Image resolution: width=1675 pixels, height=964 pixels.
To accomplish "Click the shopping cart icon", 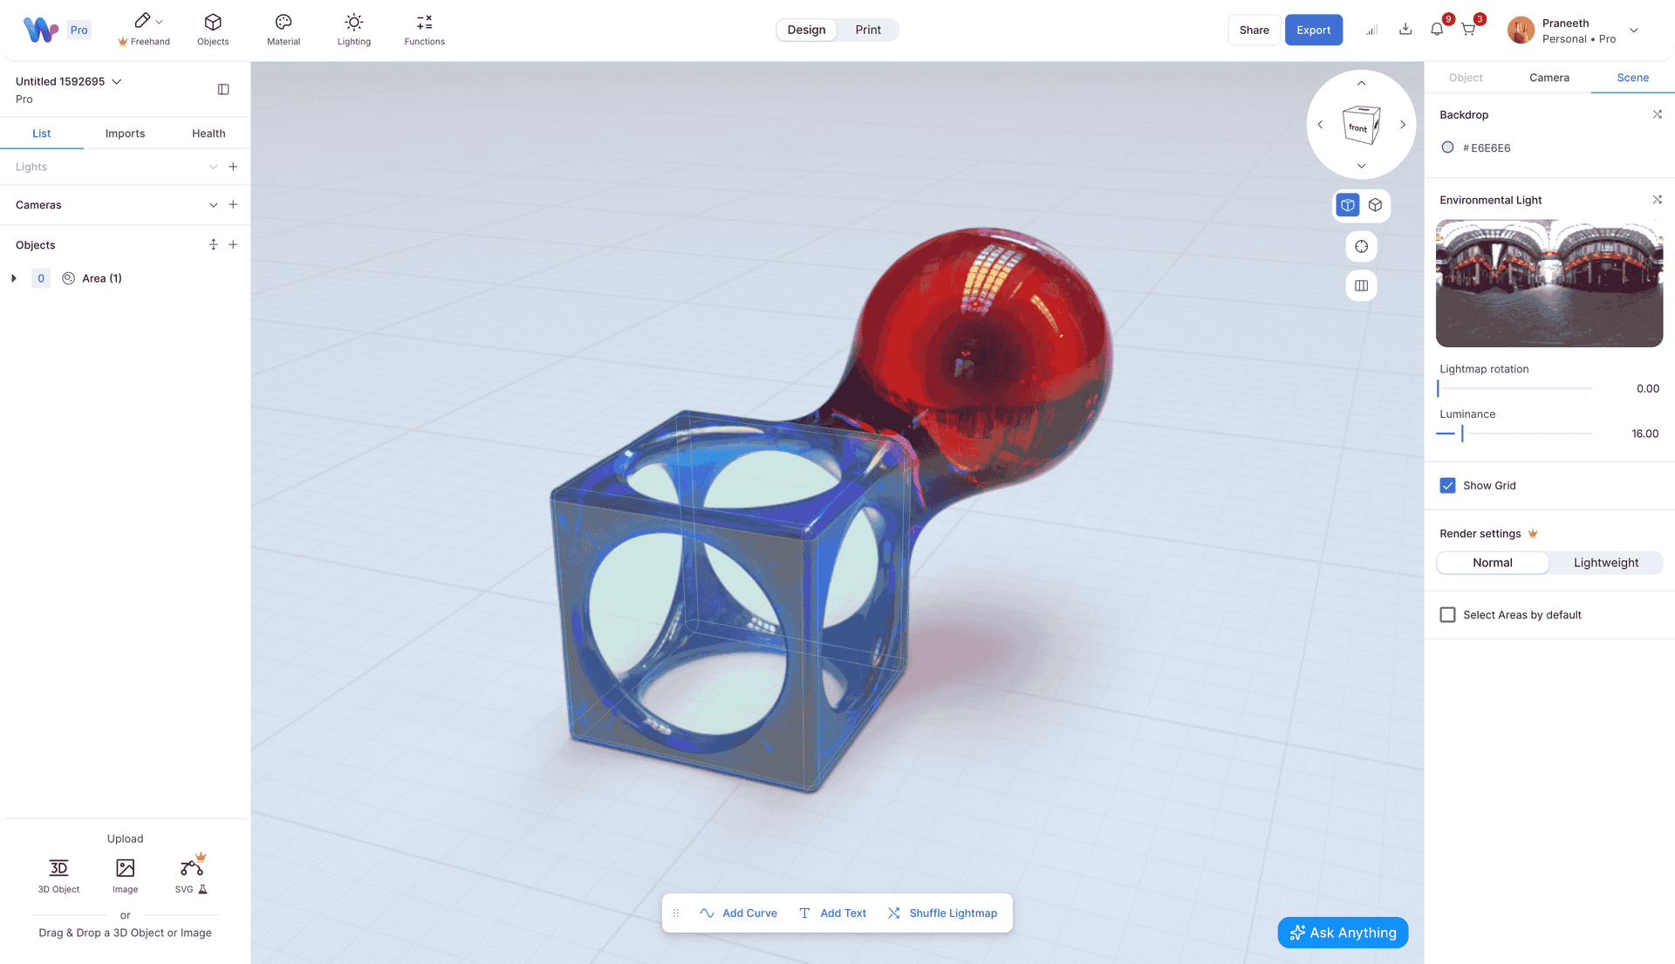I will (x=1468, y=30).
